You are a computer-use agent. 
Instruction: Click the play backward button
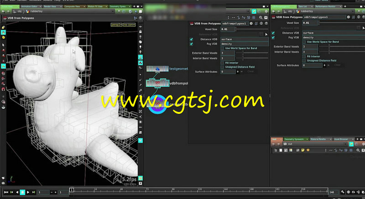(17, 192)
